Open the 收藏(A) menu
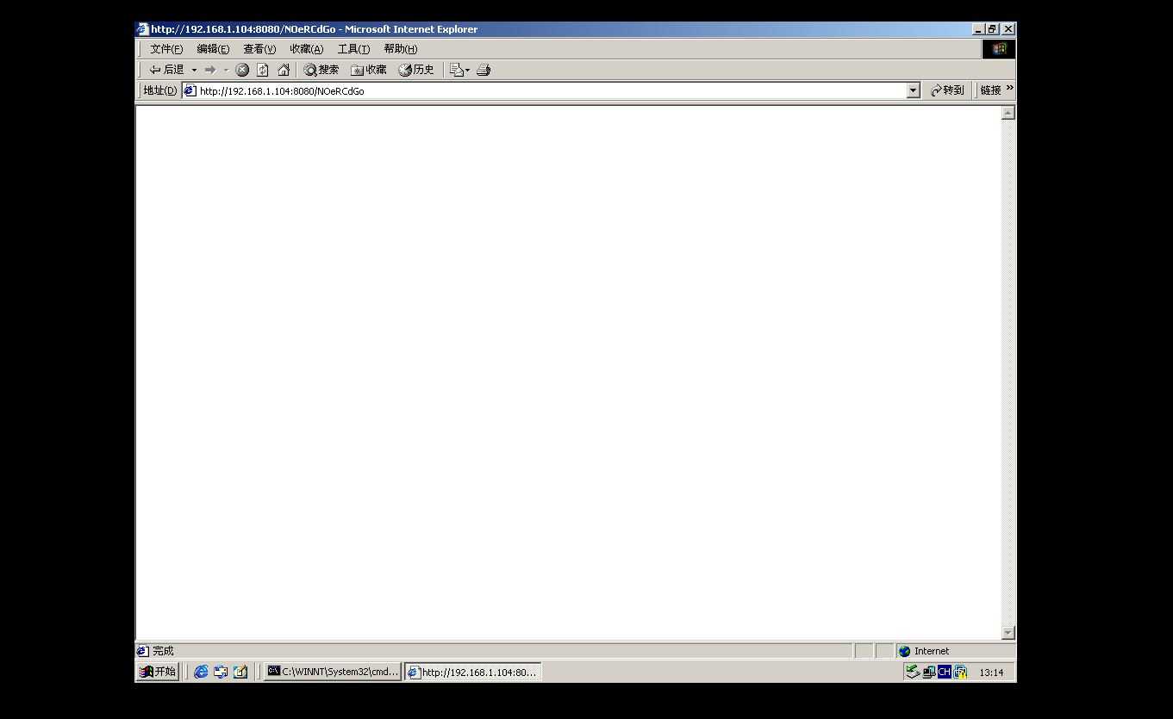The image size is (1173, 719). click(x=306, y=49)
